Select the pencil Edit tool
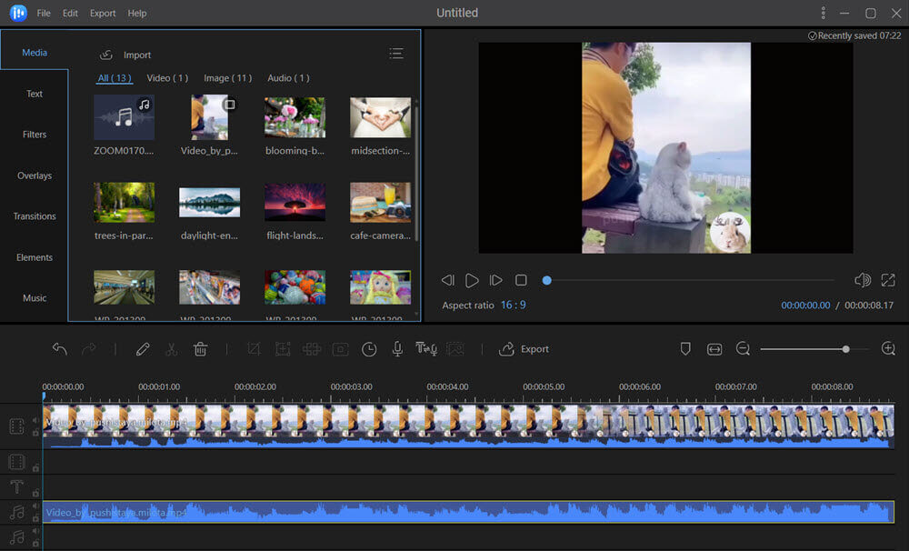The image size is (909, 551). point(143,349)
